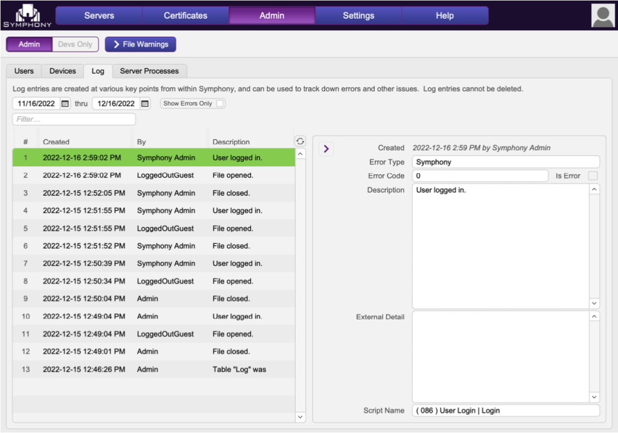This screenshot has width=618, height=433.
Task: Check the Is Error checkbox
Action: [594, 176]
